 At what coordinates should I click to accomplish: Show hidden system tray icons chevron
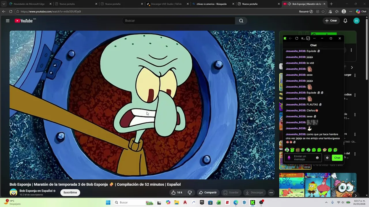coord(326,202)
